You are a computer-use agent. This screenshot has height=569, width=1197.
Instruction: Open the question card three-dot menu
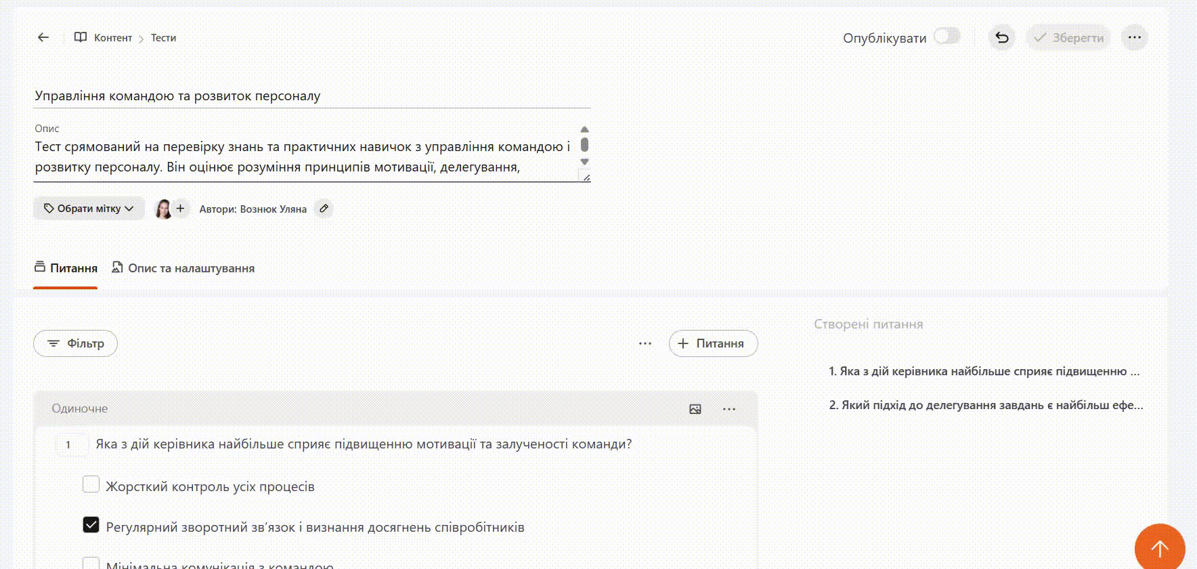(x=729, y=409)
